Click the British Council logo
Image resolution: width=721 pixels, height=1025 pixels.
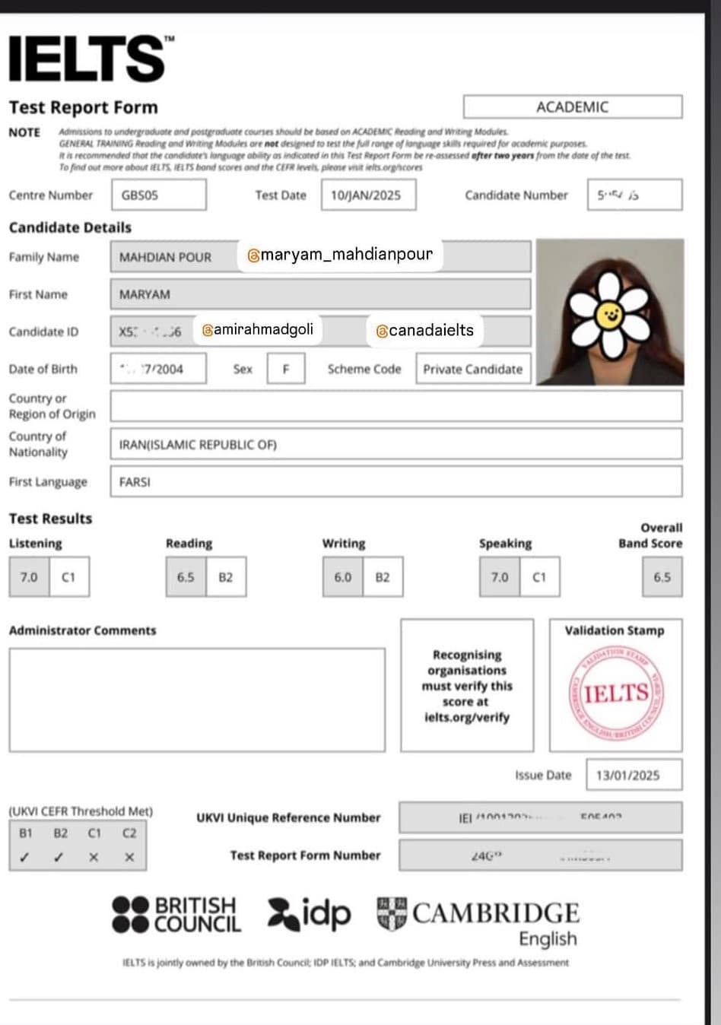click(x=176, y=914)
